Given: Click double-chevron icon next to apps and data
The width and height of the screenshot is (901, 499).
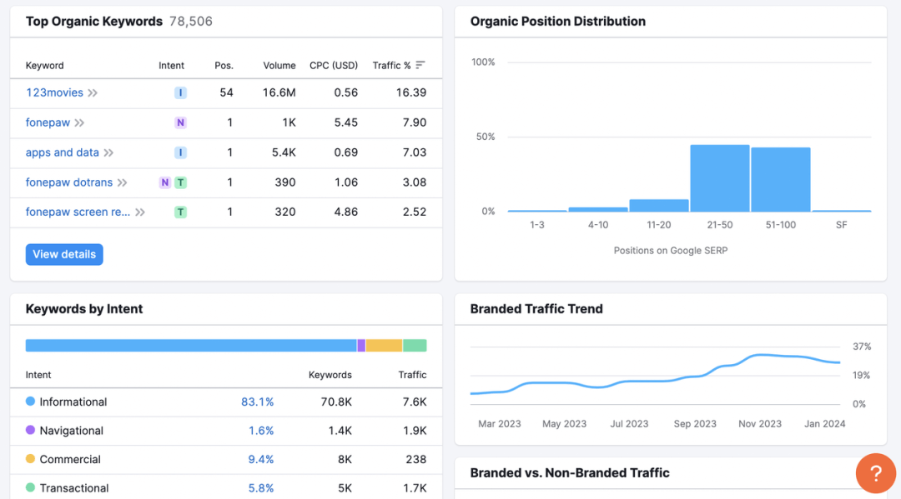Looking at the screenshot, I should point(108,152).
